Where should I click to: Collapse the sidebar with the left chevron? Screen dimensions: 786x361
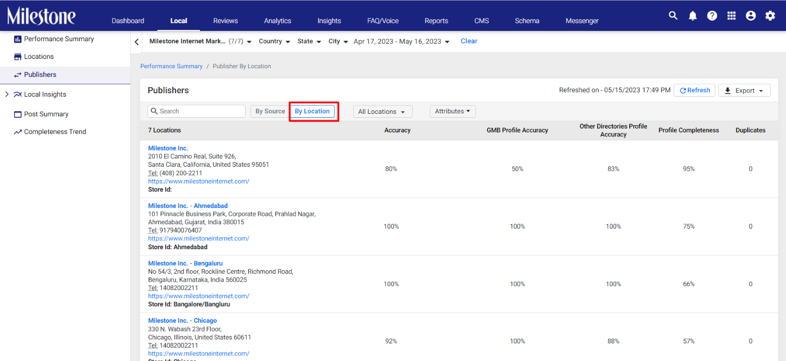(x=137, y=42)
